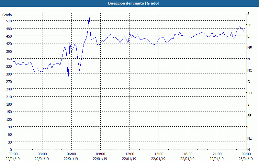Click the 'N' compass label beside 360 gridline
This screenshot has width=259, height=162.
pos(249,59)
